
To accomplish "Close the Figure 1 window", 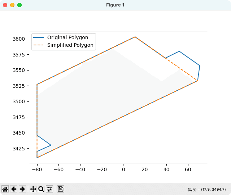I will click(5, 5).
